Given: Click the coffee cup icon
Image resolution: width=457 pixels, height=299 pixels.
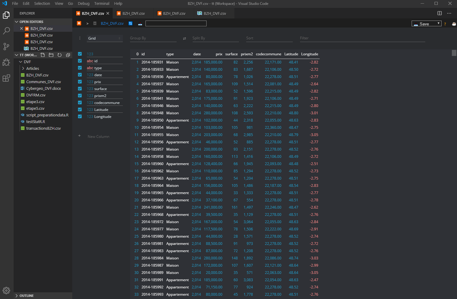Looking at the screenshot, I should [x=454, y=24].
